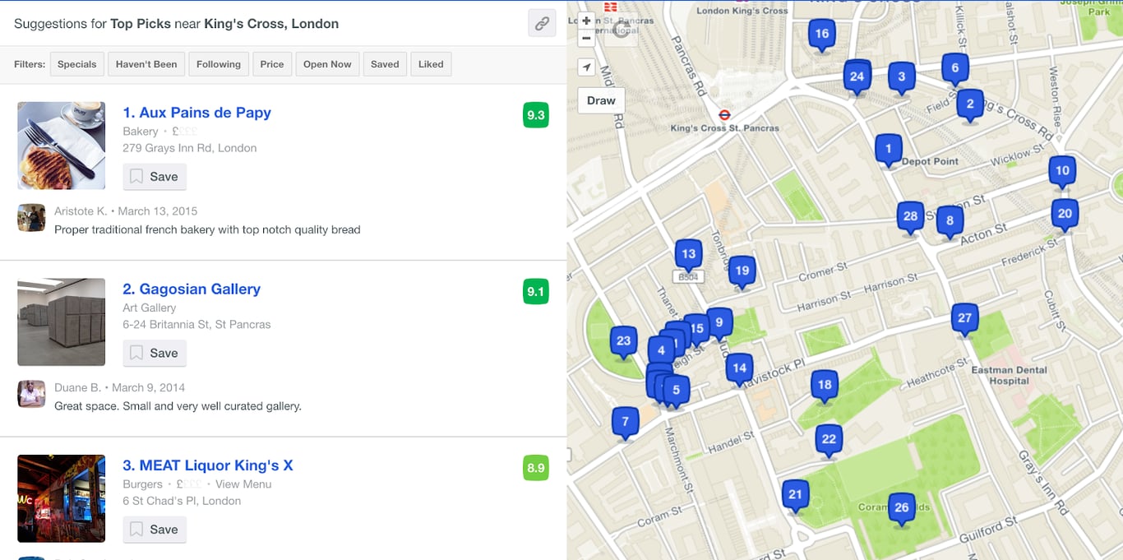The width and height of the screenshot is (1123, 560).
Task: Click King's Cross St. Pancras tube icon
Action: click(725, 115)
